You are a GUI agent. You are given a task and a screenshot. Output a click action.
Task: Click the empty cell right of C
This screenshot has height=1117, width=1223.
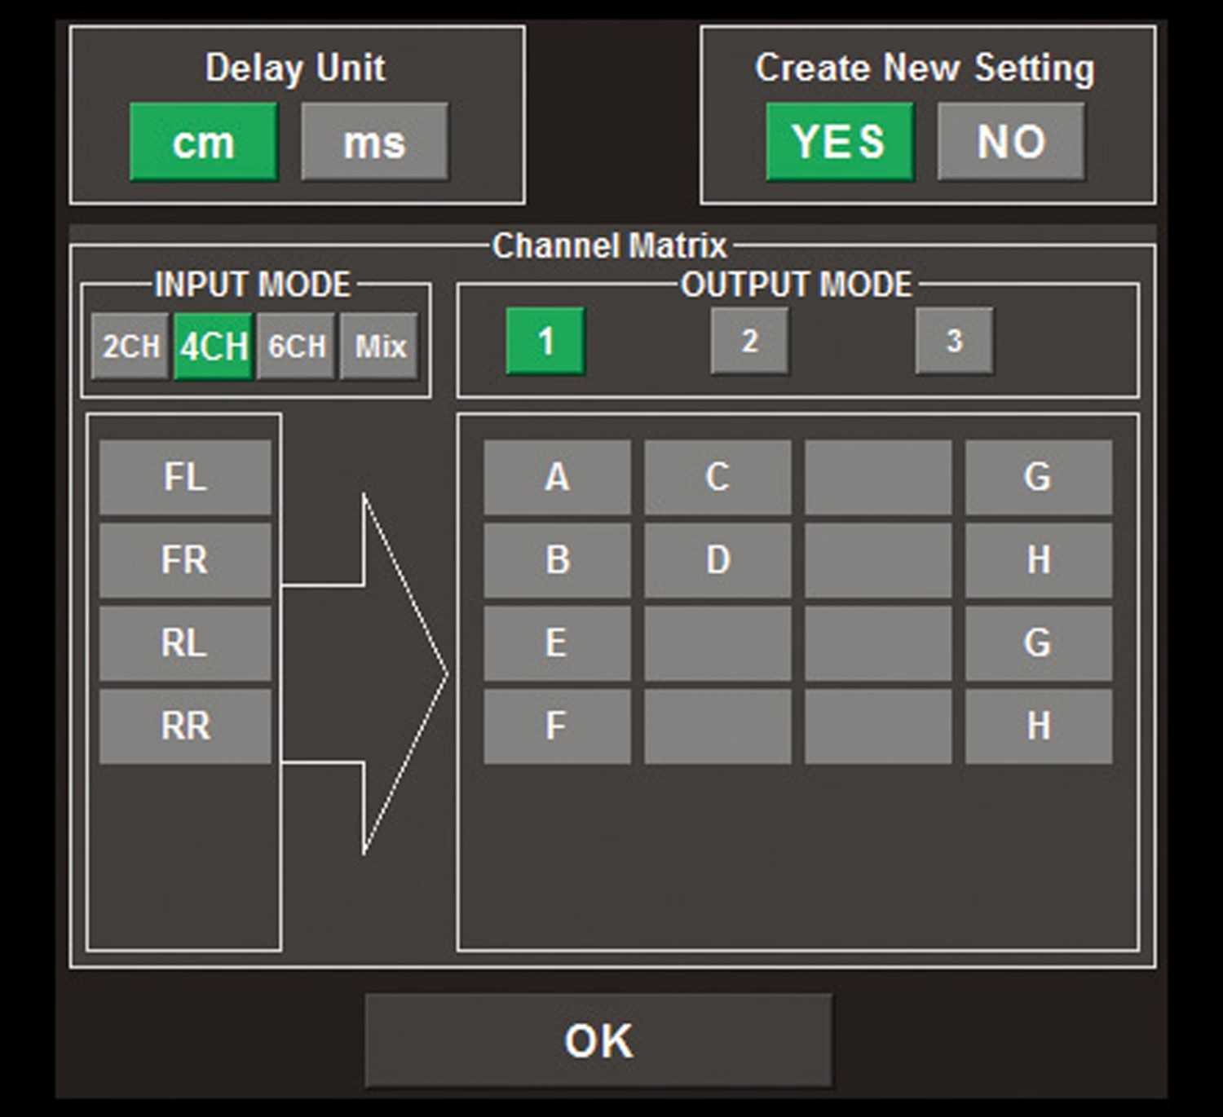coord(878,477)
